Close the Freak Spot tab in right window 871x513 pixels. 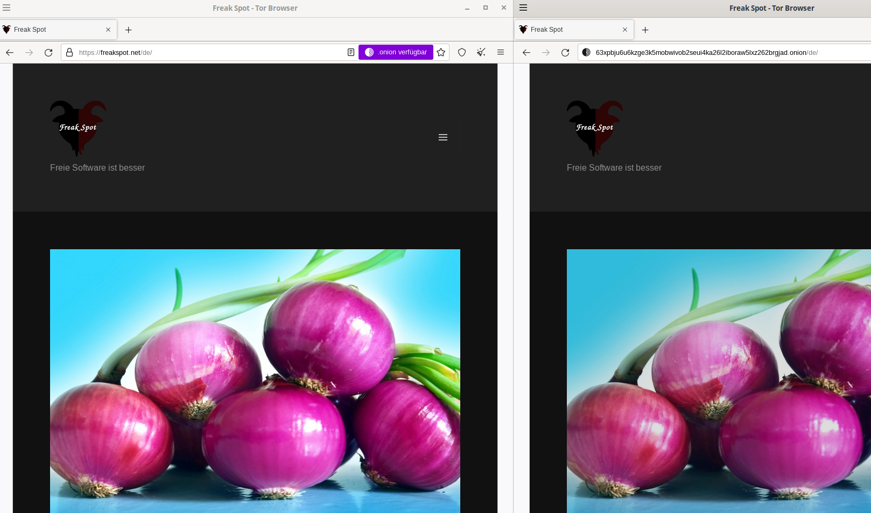(625, 30)
